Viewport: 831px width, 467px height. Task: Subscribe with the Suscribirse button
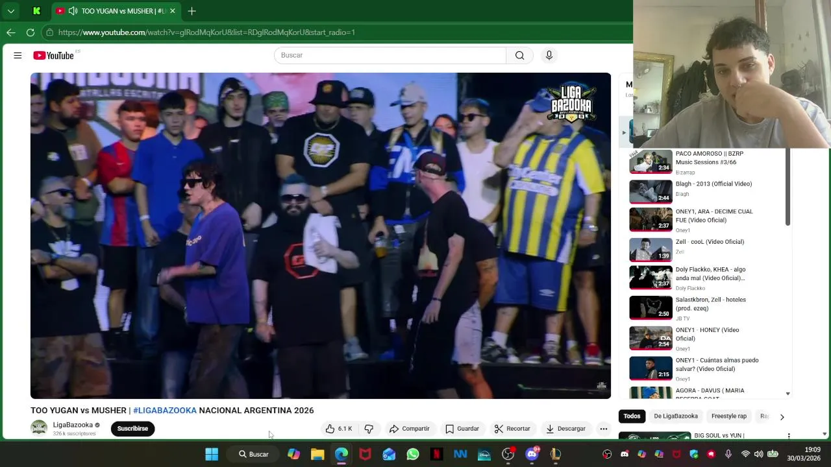[132, 429]
